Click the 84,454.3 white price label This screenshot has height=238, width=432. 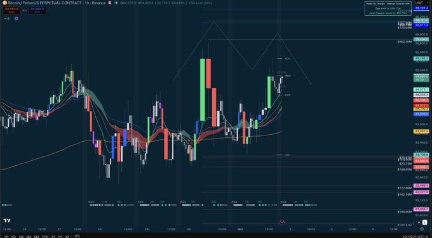click(x=422, y=95)
